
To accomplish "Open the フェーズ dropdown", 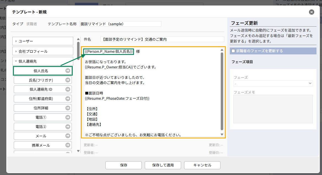I will point(273,83).
